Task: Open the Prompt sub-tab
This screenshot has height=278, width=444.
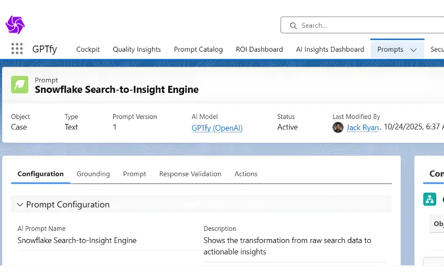Action: tap(134, 174)
